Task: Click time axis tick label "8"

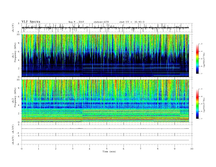Action: tap(158, 149)
